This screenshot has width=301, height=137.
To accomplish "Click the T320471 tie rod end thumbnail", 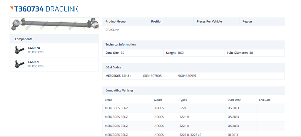I will click(20, 64).
